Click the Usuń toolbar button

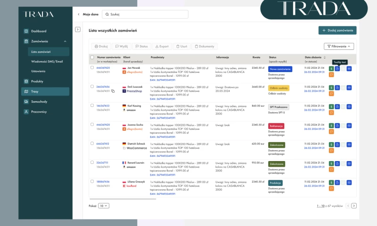coord(181,46)
